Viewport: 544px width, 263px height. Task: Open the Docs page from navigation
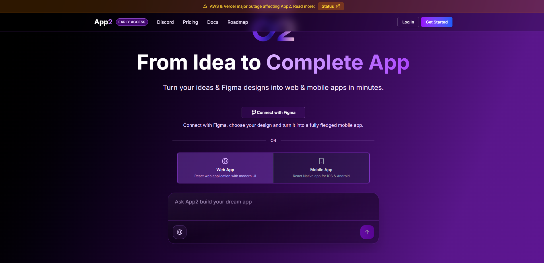tap(212, 22)
